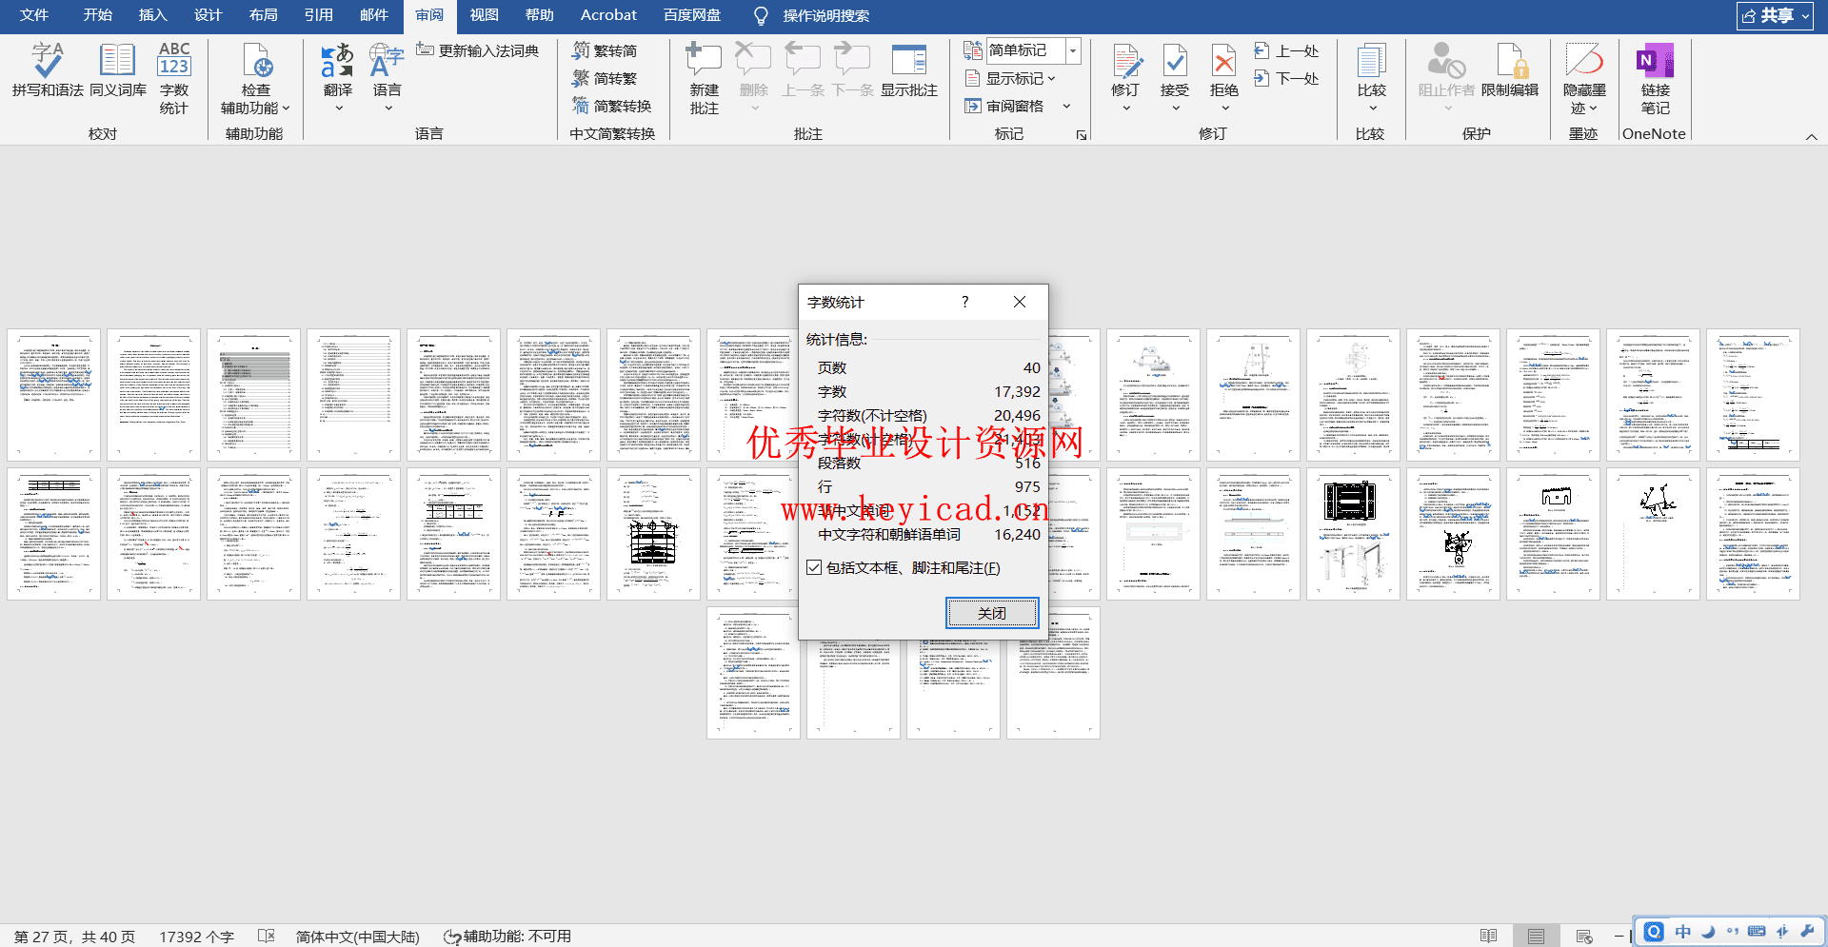This screenshot has height=947, width=1828.
Task: Toggle Show Comments (显示批注)
Action: [x=909, y=70]
